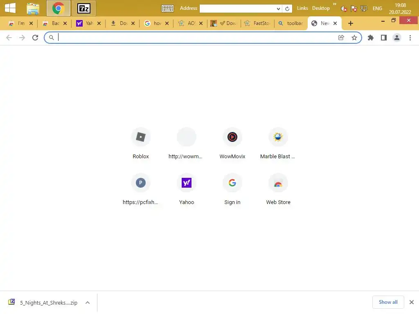The image size is (419, 314).
Task: Close the "Bac" tab
Action: point(65,23)
